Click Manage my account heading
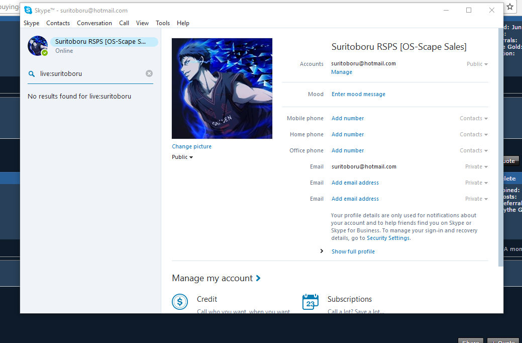Image resolution: width=522 pixels, height=343 pixels. tap(213, 278)
